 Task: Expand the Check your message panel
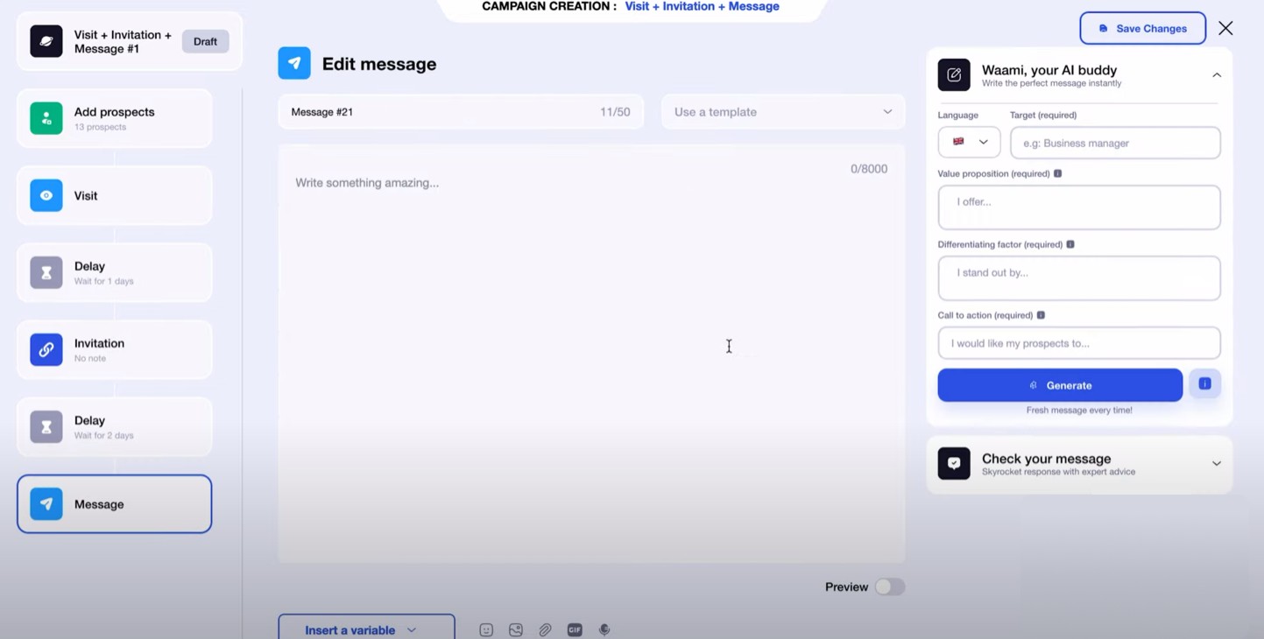pos(1216,464)
